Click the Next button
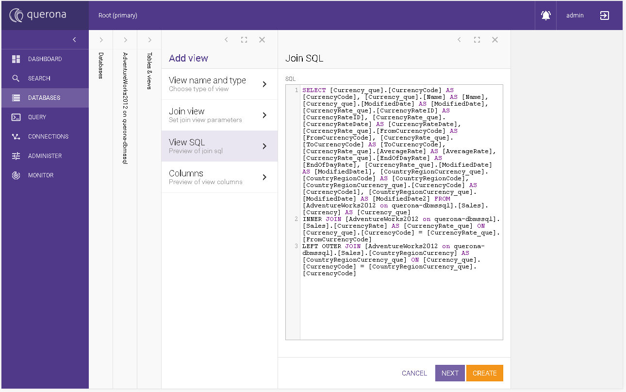Screen dimensions: 626x392 [x=450, y=373]
